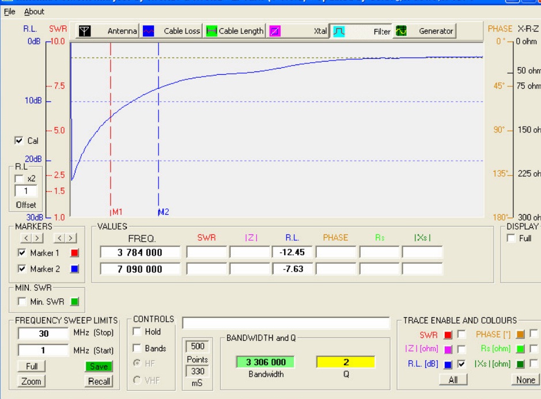541x399 pixels.
Task: Activate the Filter mode icon
Action: pyautogui.click(x=339, y=31)
